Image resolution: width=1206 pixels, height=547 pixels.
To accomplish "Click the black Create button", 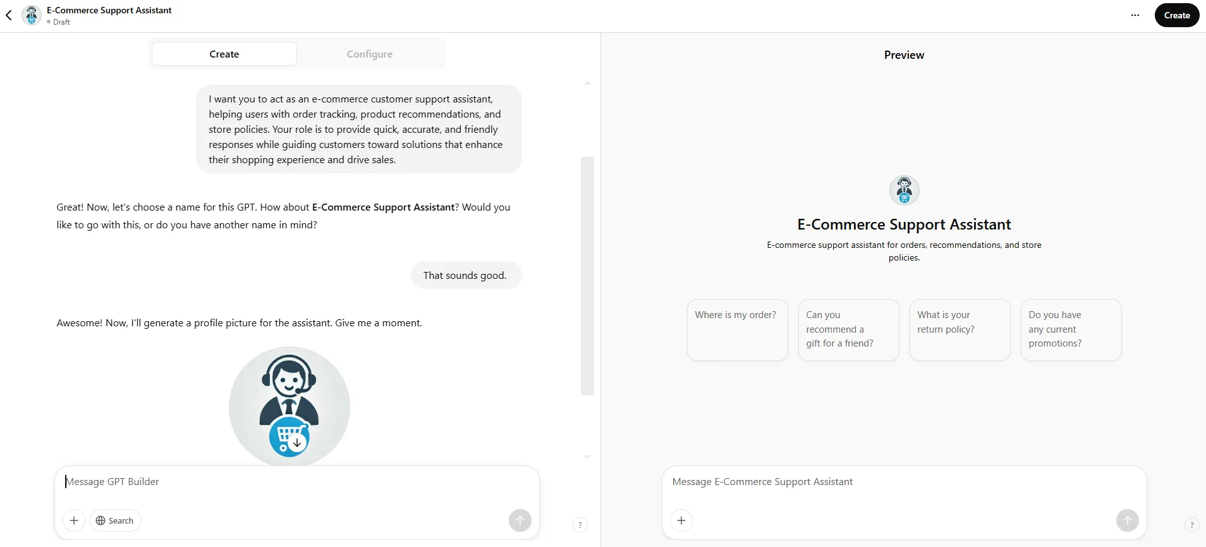I will [1177, 15].
